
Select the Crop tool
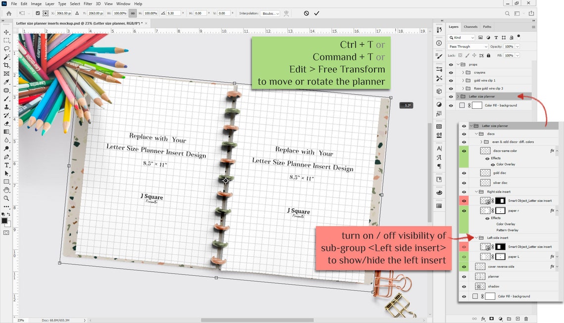6,66
